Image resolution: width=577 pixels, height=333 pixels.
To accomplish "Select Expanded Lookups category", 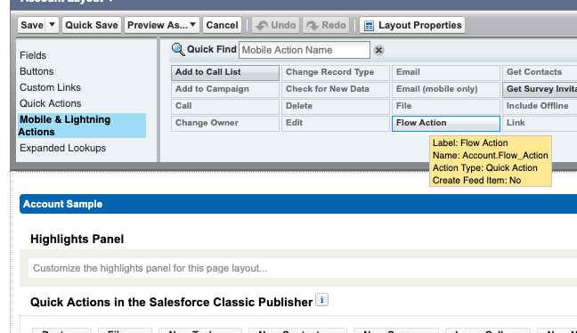I will pos(63,148).
